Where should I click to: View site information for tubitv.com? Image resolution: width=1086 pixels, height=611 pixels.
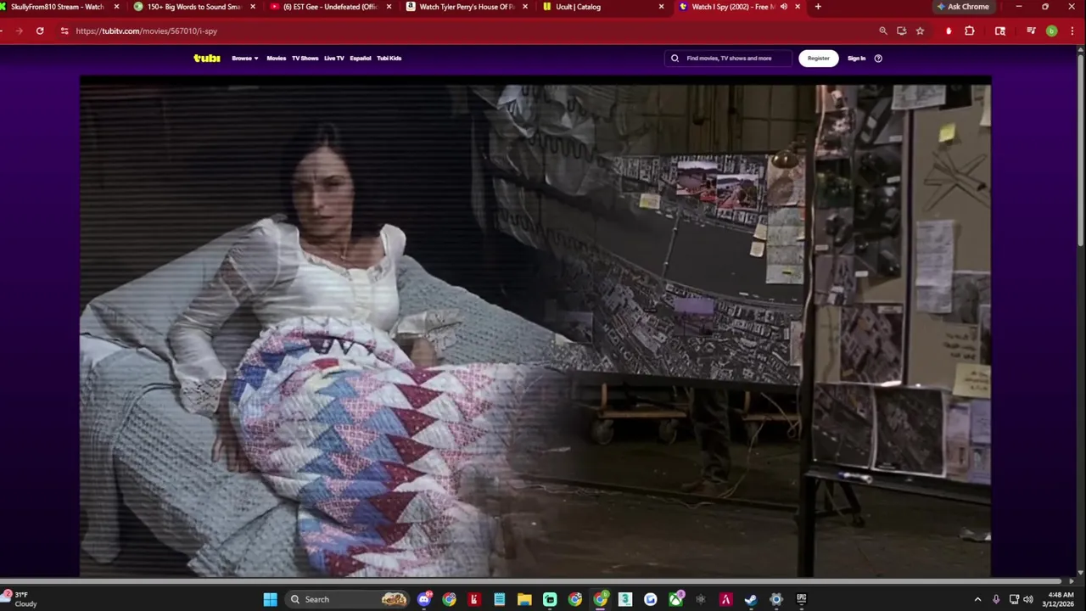(64, 31)
